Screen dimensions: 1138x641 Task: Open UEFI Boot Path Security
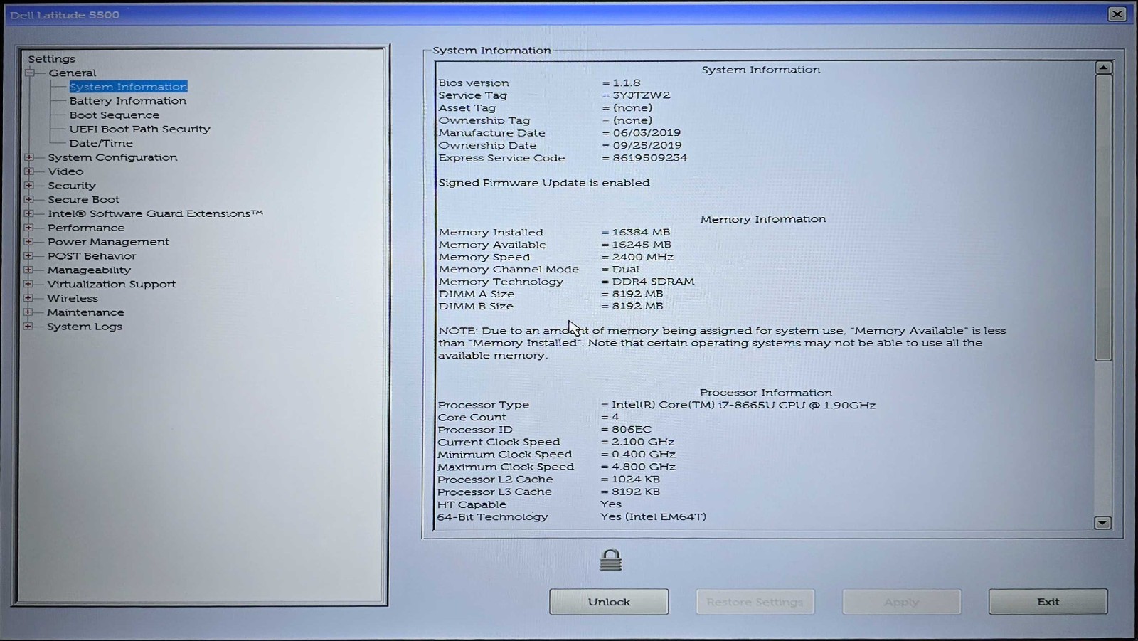click(x=140, y=129)
